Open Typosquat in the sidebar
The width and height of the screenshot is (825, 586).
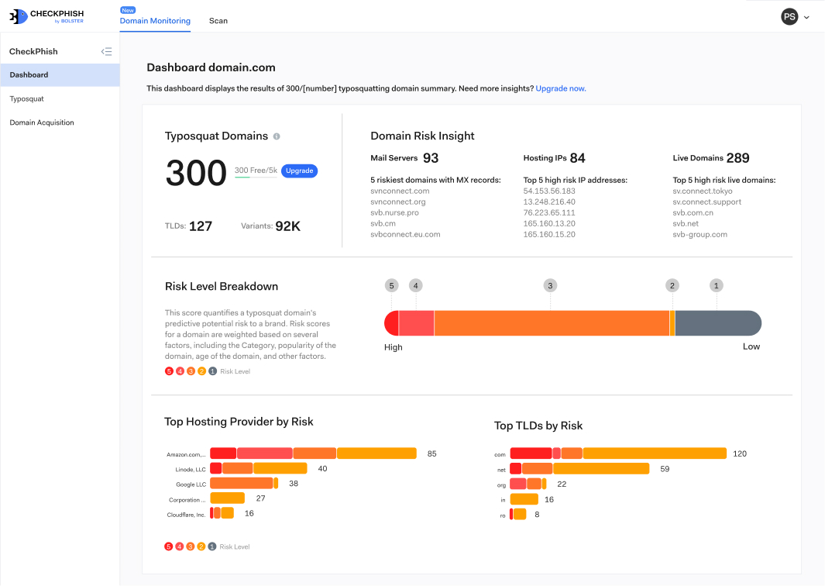tap(26, 99)
